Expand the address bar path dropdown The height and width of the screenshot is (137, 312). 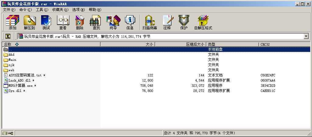point(306,36)
